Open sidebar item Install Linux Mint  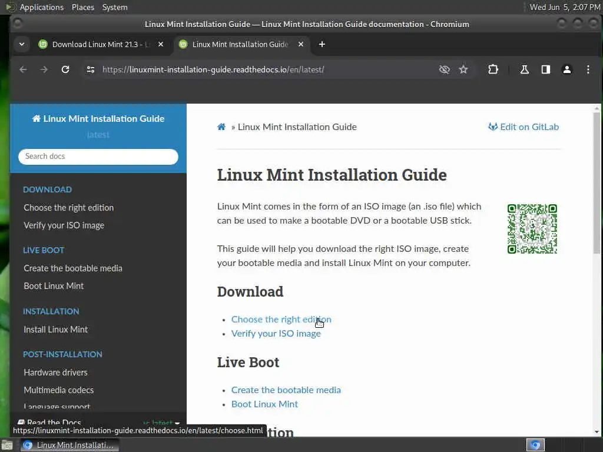55,330
